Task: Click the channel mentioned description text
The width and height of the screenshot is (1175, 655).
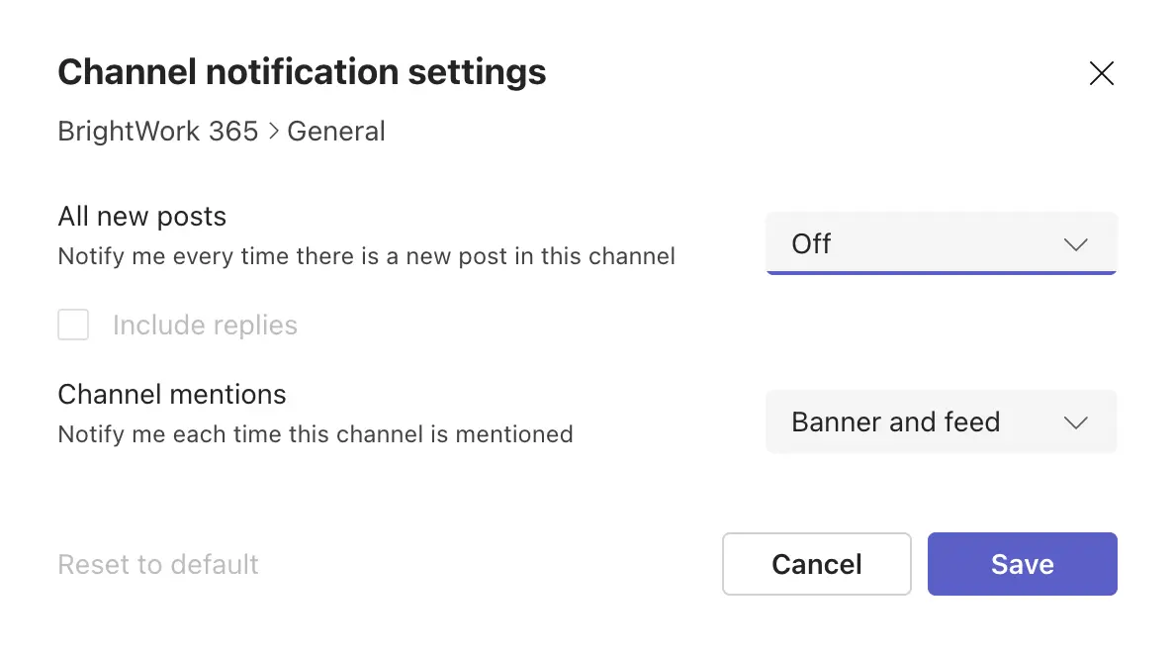Action: (316, 434)
